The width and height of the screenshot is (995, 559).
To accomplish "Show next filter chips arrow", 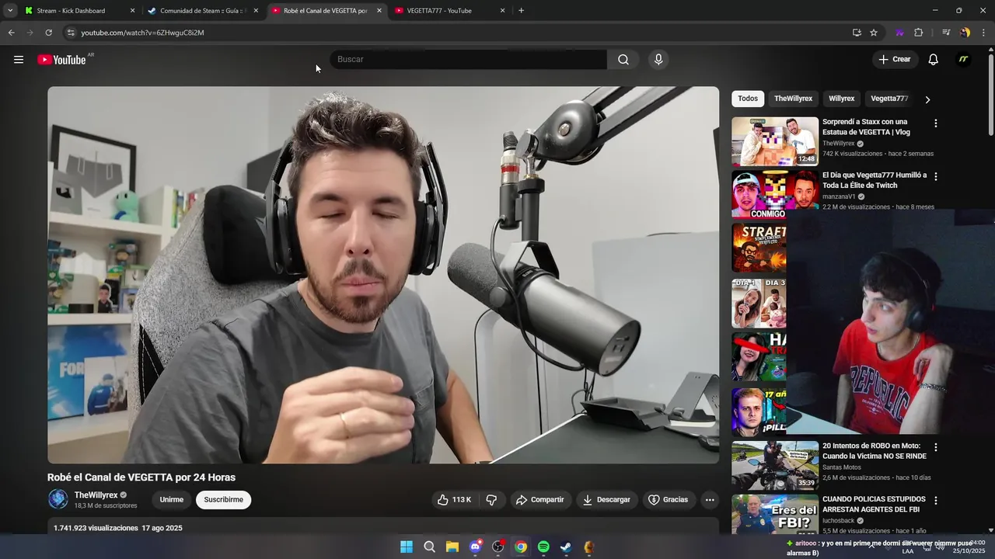I will pos(927,99).
